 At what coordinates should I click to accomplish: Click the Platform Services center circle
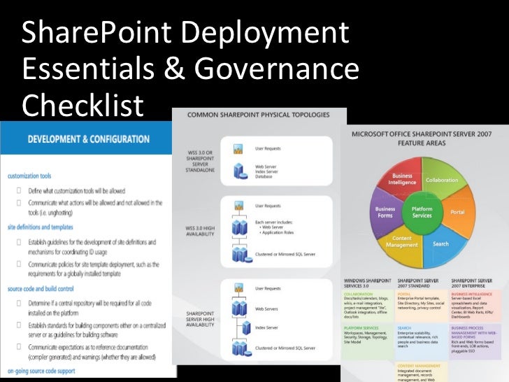[422, 213]
